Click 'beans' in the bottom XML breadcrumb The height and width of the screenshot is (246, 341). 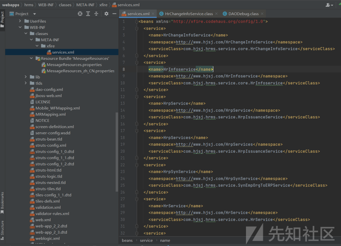click(x=127, y=240)
